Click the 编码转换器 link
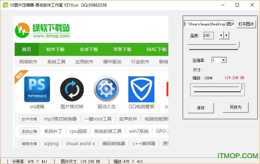260x164 pixels. point(114,144)
